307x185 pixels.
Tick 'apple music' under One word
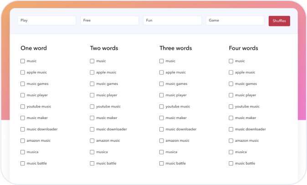click(23, 72)
